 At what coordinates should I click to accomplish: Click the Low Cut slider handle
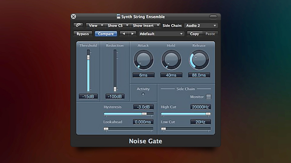point(163,129)
